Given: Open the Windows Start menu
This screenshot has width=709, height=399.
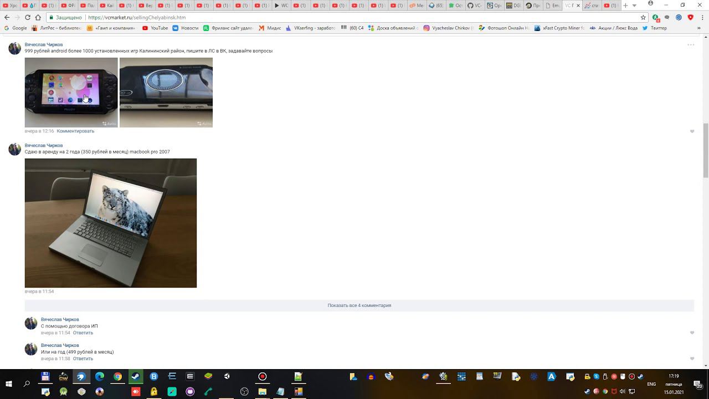Looking at the screenshot, I should [9, 383].
